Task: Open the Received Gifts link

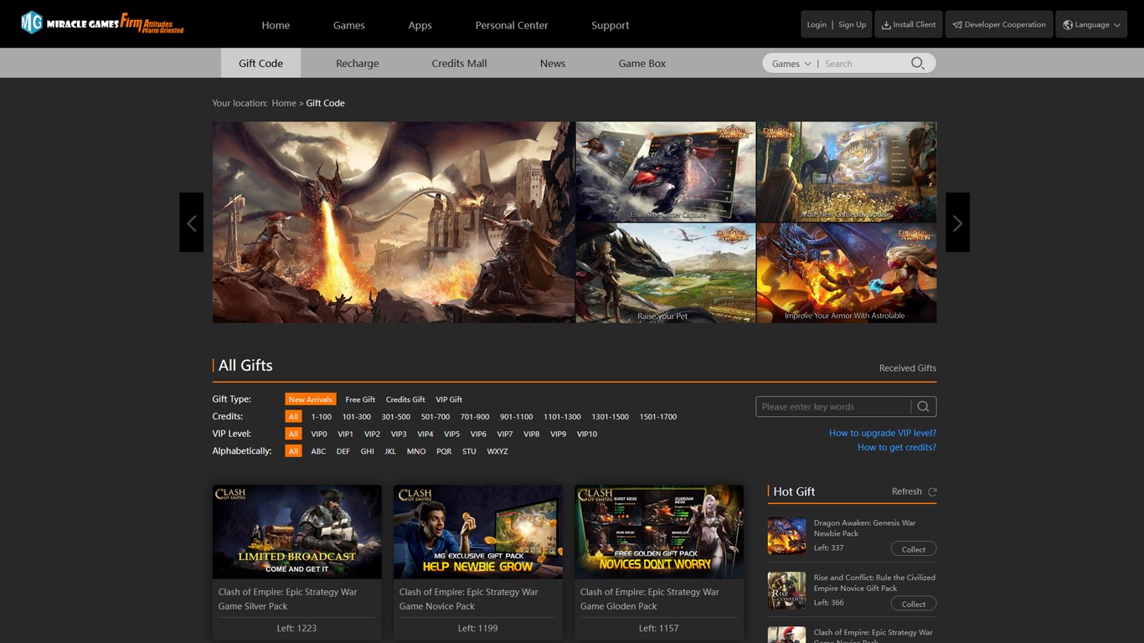Action: 908,368
